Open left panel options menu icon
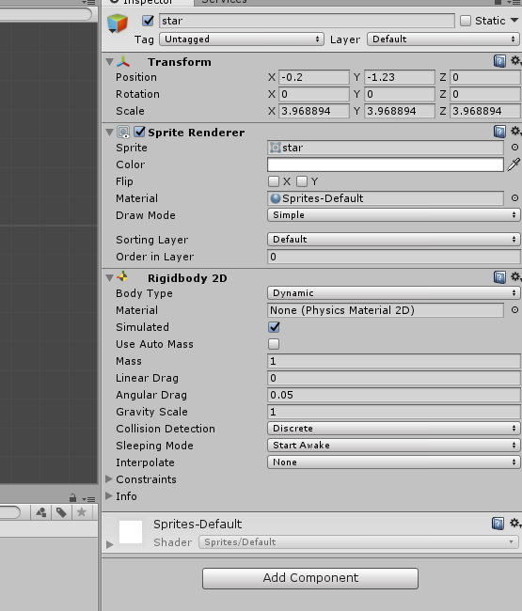Viewport: 522px width, 611px height. point(89,499)
